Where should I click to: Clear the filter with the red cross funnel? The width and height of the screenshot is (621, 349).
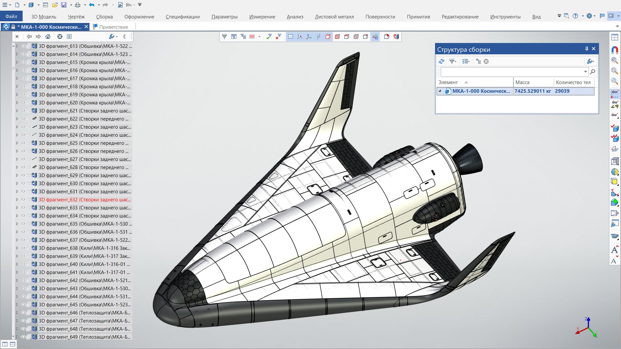point(278,37)
